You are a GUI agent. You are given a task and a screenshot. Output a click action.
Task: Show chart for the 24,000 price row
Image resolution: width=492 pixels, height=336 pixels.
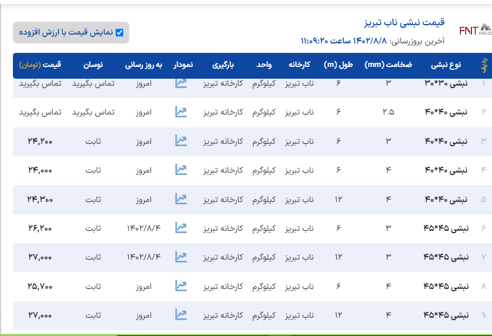[x=181, y=170]
